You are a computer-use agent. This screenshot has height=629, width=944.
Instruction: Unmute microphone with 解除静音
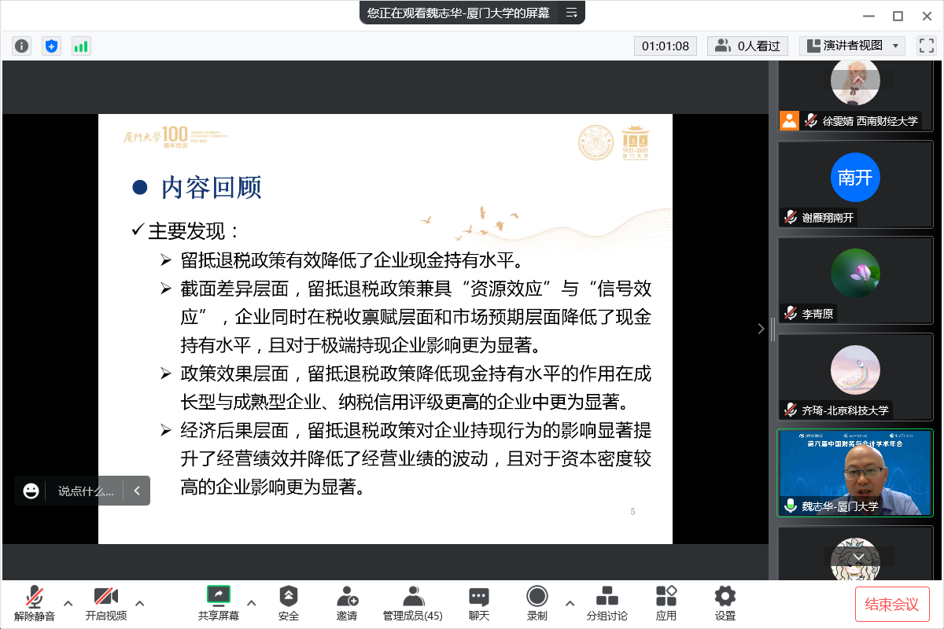point(35,603)
